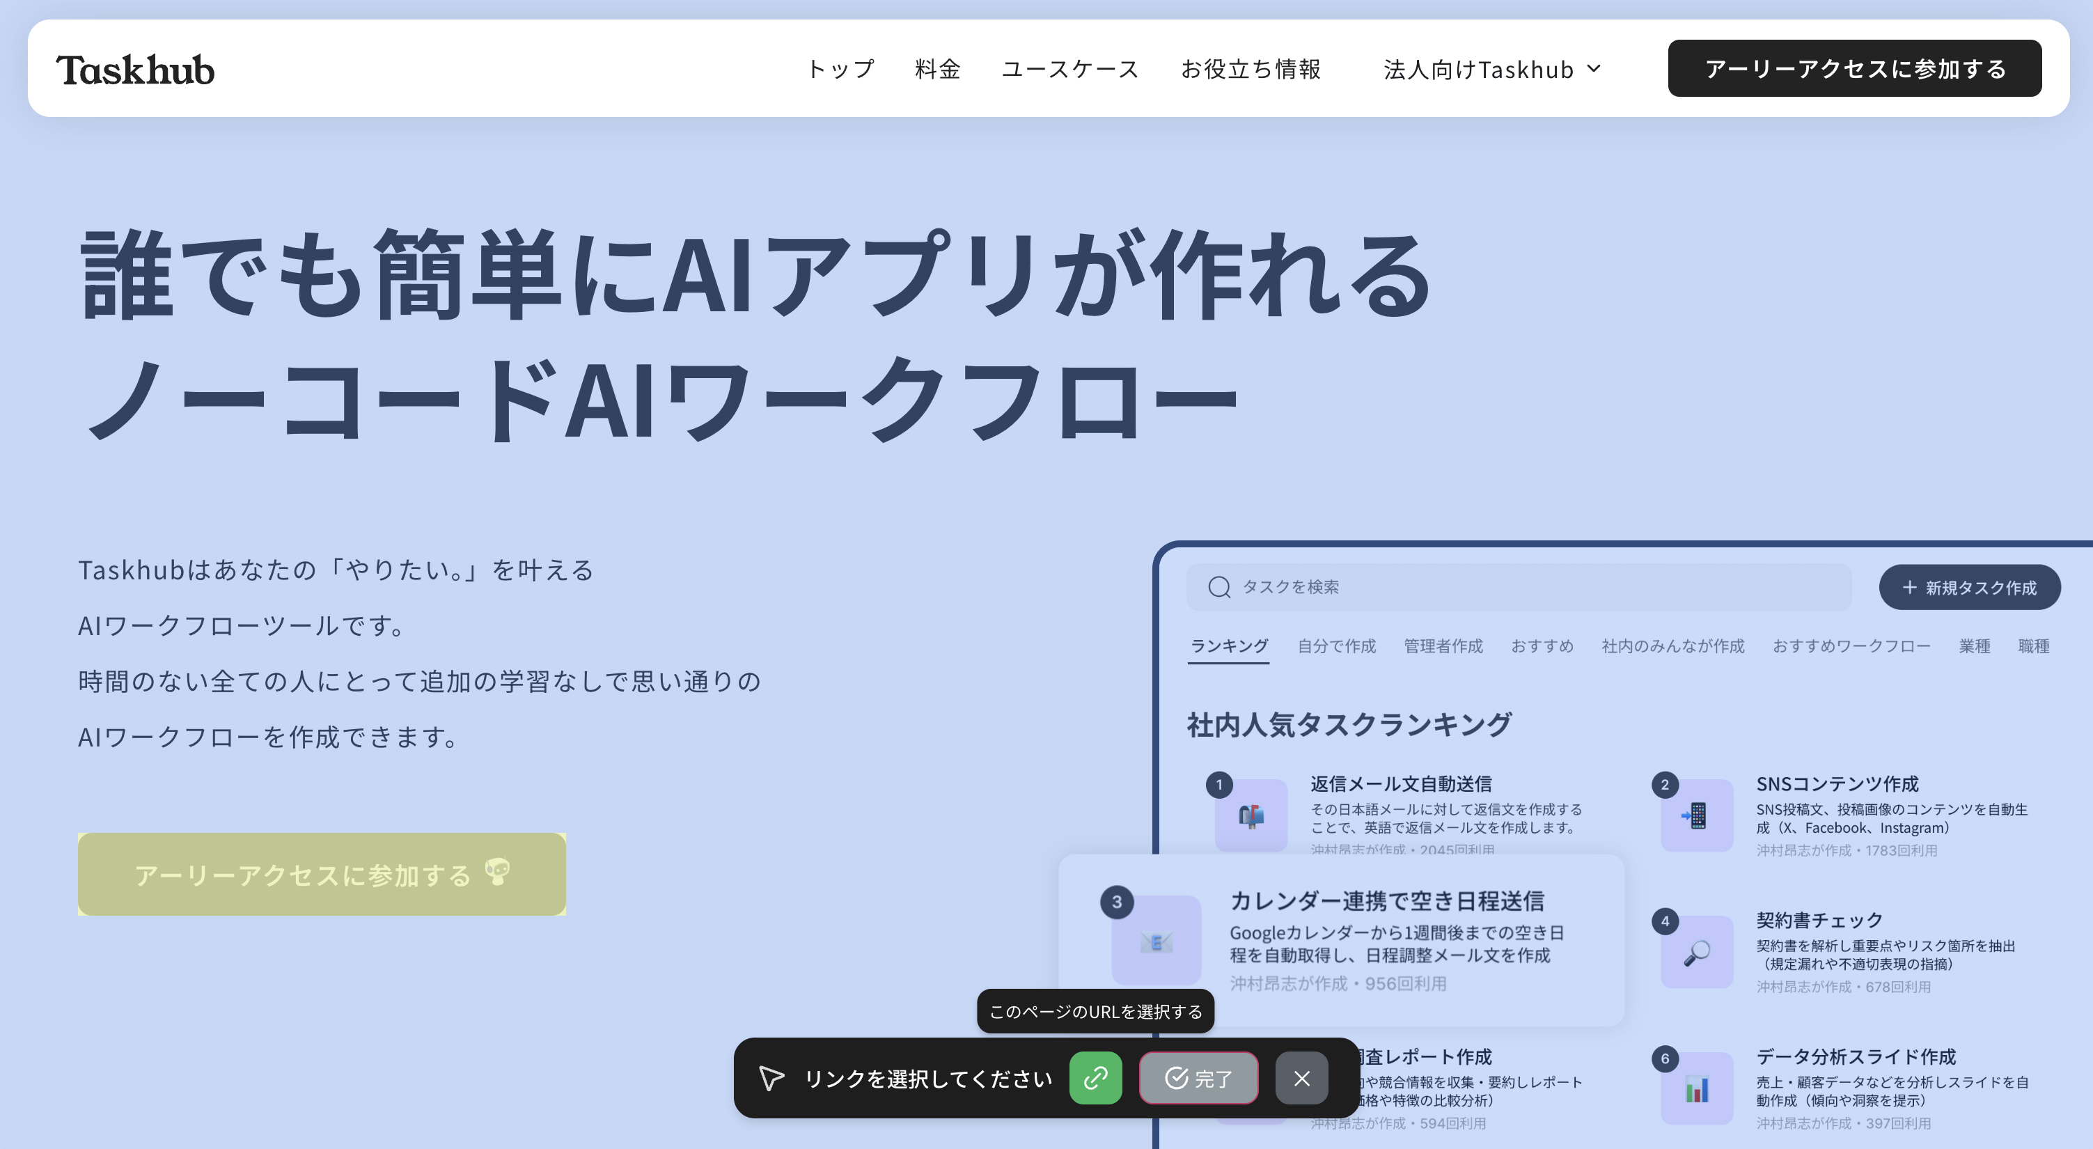Click the cursor pointer icon in the bottom toolbar
The width and height of the screenshot is (2093, 1149).
771,1078
